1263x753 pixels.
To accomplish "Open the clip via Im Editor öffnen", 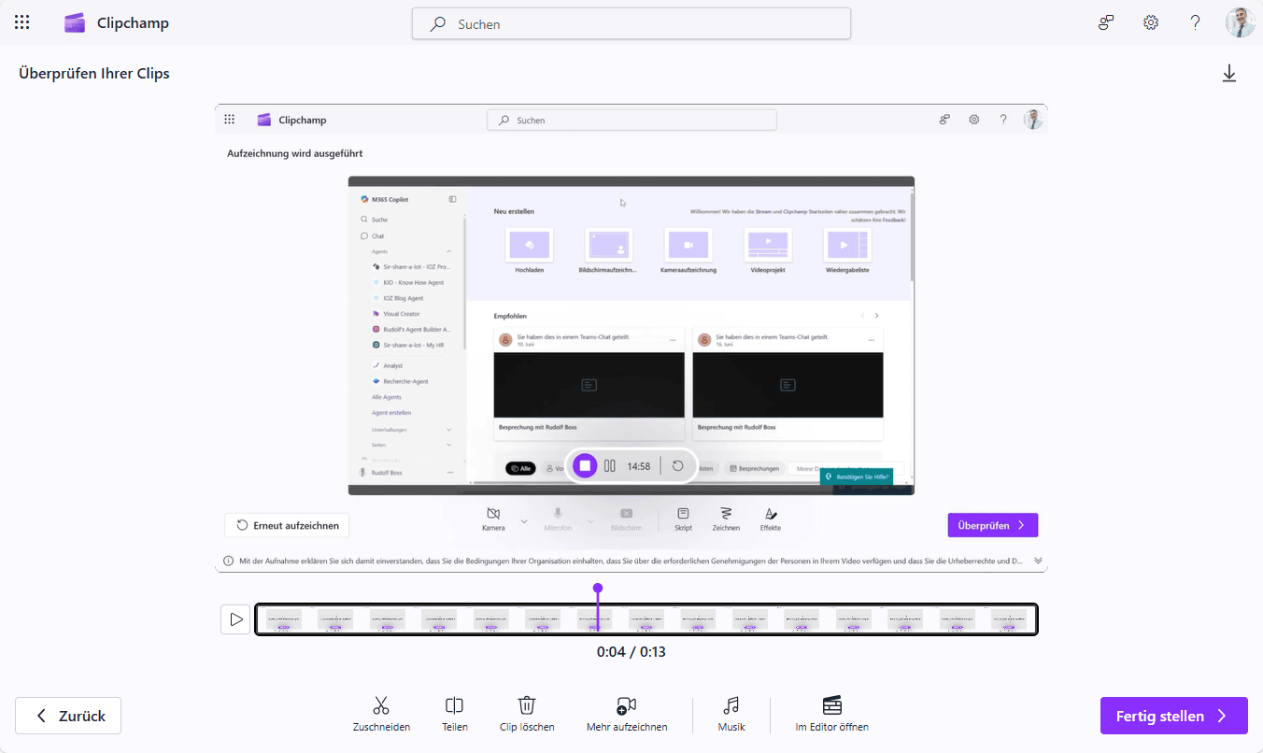I will (x=831, y=715).
